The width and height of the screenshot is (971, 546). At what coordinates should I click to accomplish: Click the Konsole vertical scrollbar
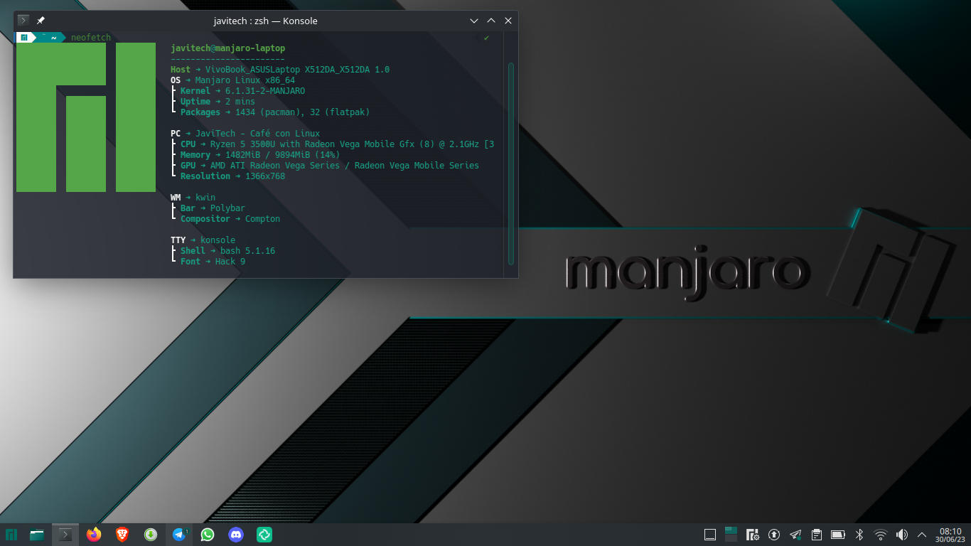(510, 164)
